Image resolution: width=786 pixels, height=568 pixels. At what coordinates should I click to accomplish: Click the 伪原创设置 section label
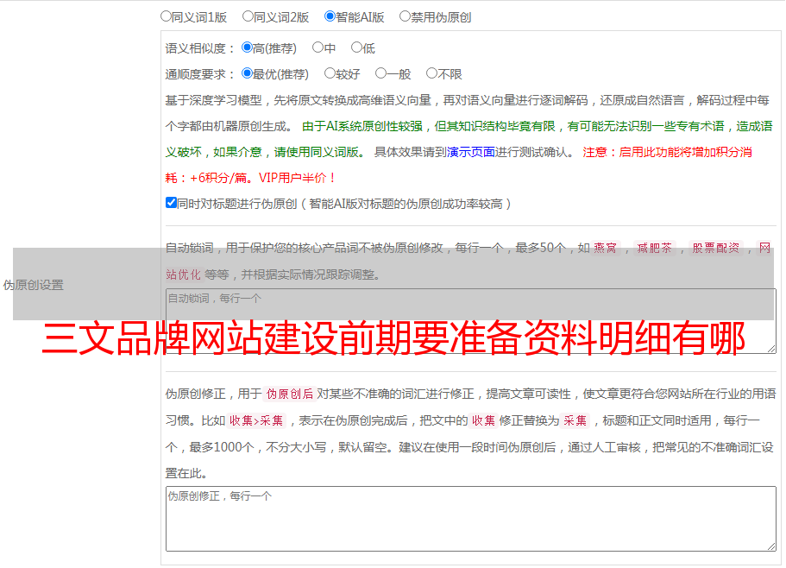pos(34,285)
